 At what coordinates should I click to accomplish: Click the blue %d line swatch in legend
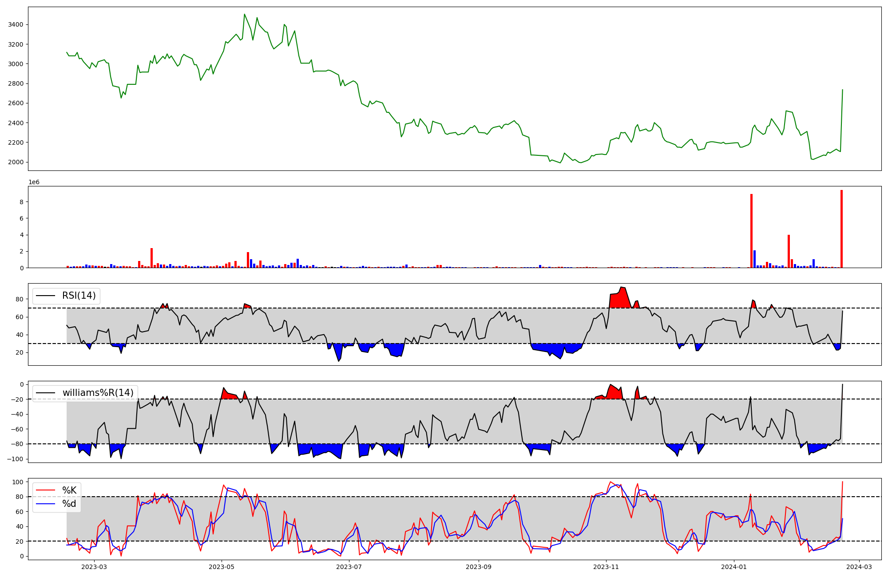pyautogui.click(x=45, y=504)
